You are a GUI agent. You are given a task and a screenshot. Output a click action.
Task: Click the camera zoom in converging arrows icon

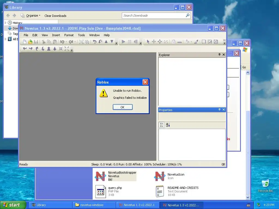(x=61, y=49)
